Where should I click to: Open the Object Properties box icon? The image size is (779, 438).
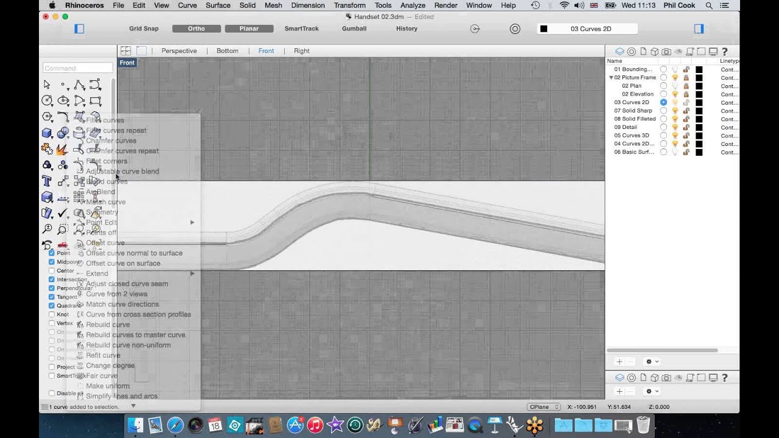pyautogui.click(x=654, y=52)
